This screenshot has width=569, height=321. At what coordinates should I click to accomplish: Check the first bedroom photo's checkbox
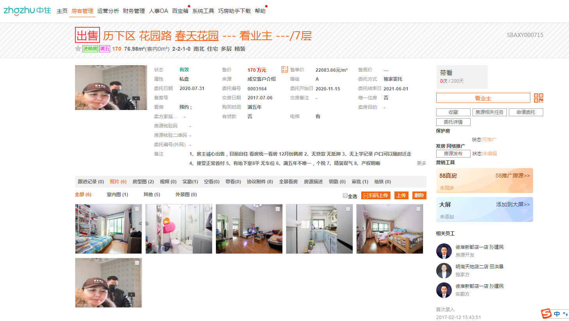[137, 209]
